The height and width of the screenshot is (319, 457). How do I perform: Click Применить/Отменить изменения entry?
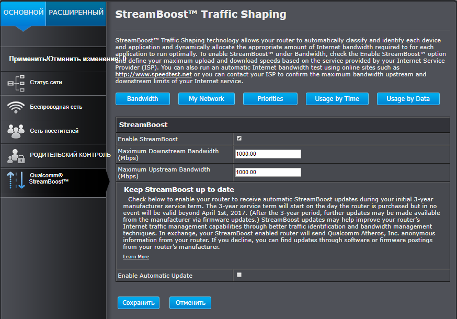tap(67, 59)
